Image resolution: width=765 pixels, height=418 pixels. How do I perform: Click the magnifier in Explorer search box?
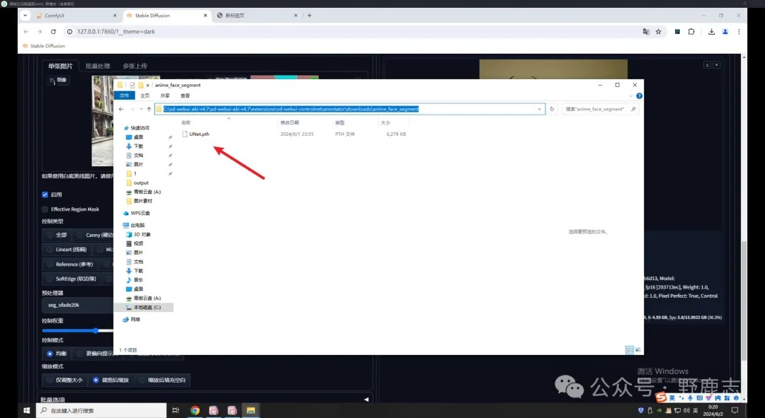(x=633, y=109)
